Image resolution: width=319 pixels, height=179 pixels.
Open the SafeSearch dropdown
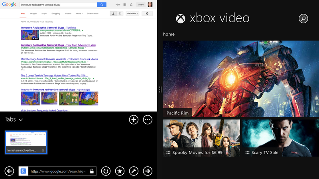[x=132, y=14]
